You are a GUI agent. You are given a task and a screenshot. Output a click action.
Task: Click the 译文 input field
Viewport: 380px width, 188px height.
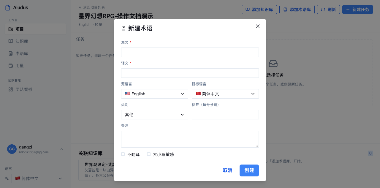[190, 73]
